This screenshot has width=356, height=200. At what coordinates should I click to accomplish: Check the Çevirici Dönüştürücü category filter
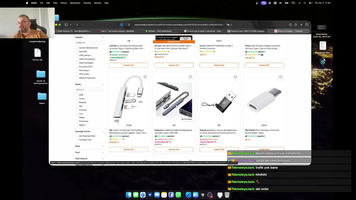pos(77,48)
